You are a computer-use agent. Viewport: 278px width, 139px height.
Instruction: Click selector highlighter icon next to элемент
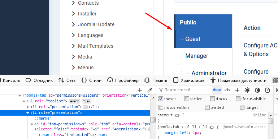(177, 115)
